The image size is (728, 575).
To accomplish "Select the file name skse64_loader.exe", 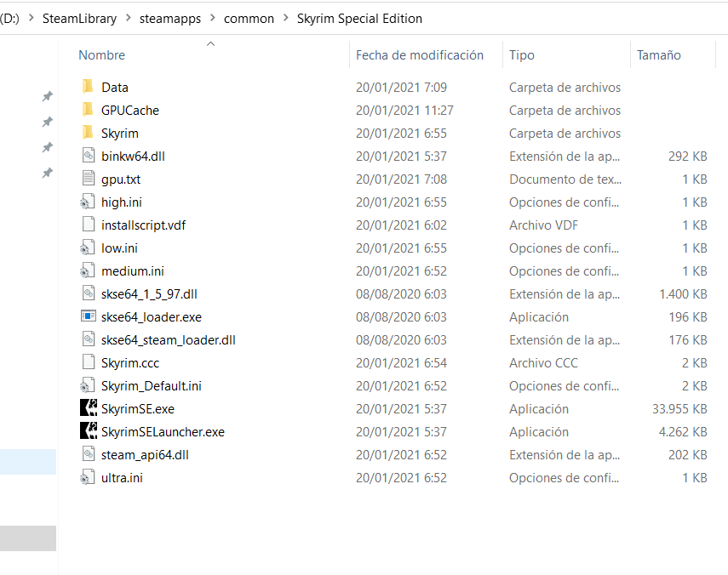I will pos(152,316).
